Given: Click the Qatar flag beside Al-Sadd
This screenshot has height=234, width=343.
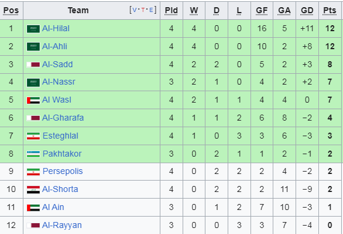Looking at the screenshot, I should pyautogui.click(x=33, y=65).
